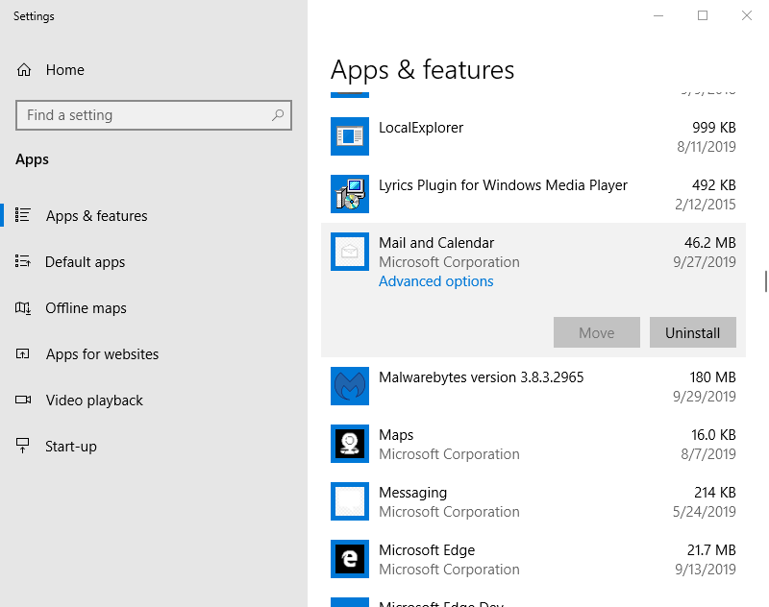Go to Default apps
Image resolution: width=769 pixels, height=607 pixels.
tap(85, 262)
